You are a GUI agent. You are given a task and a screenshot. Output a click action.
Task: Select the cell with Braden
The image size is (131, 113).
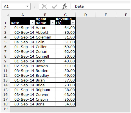pos(45,71)
